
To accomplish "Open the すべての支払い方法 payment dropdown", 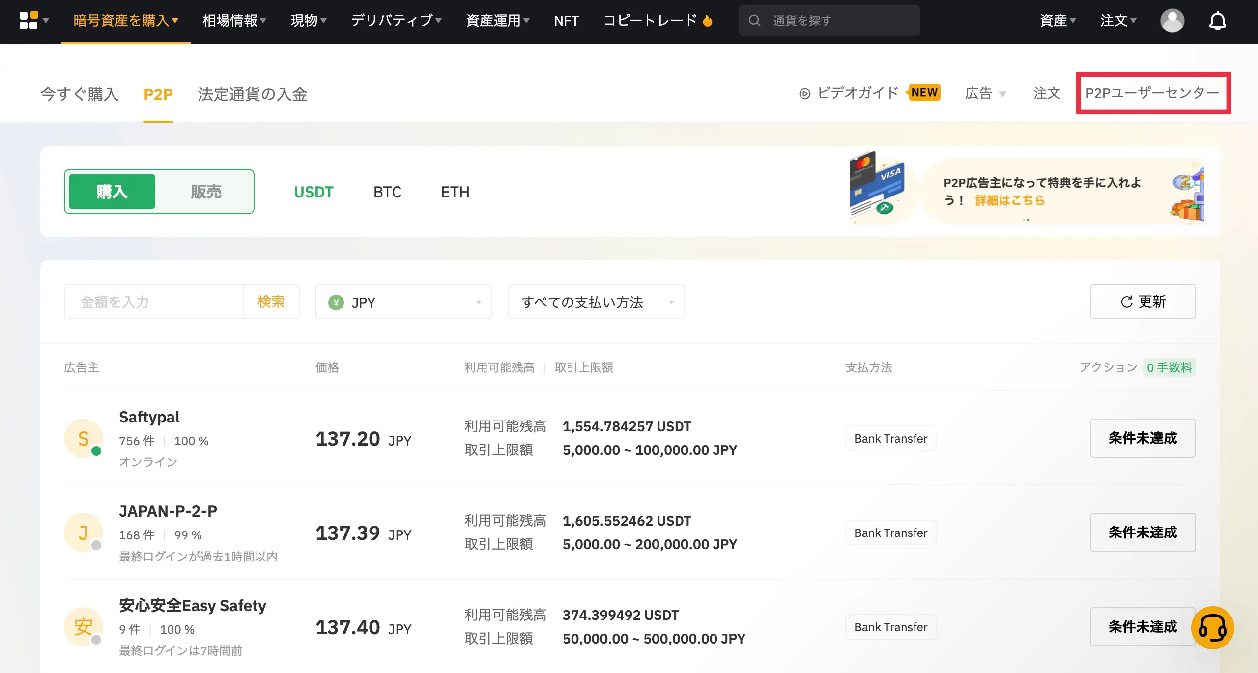I will click(596, 302).
